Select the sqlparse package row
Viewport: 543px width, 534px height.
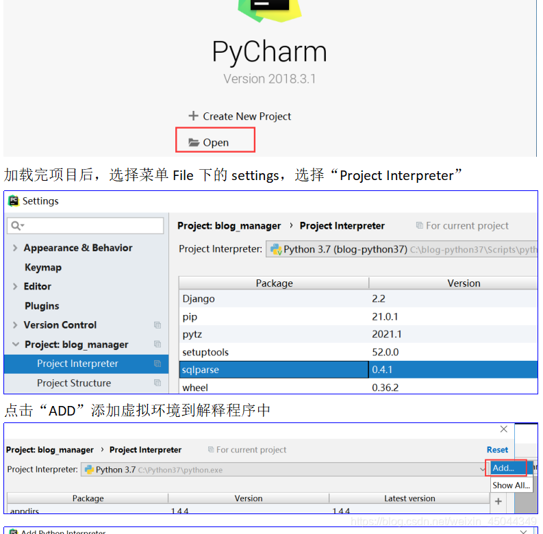click(358, 370)
